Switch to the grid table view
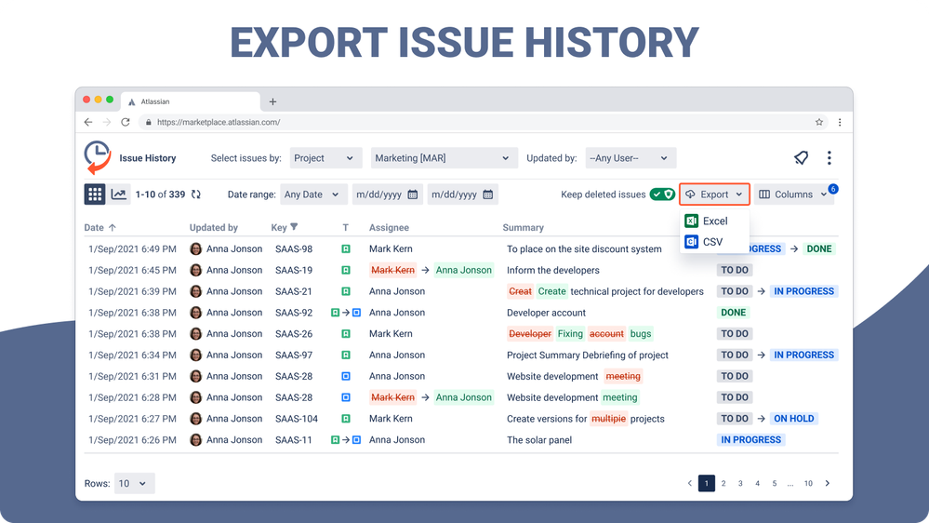 (95, 194)
